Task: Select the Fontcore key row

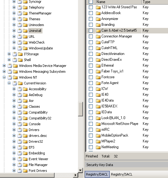Action: click(x=127, y=77)
